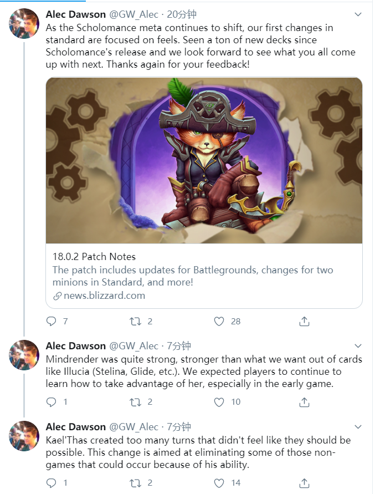375x494 pixels.
Task: Like the Mindrender tweet with 10 likes
Action: tap(219, 402)
